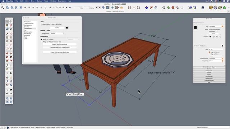Select the Pan hand tool

(11, 78)
